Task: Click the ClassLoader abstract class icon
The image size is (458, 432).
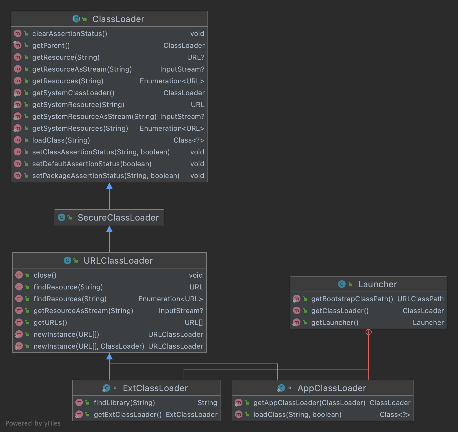Action: [76, 19]
